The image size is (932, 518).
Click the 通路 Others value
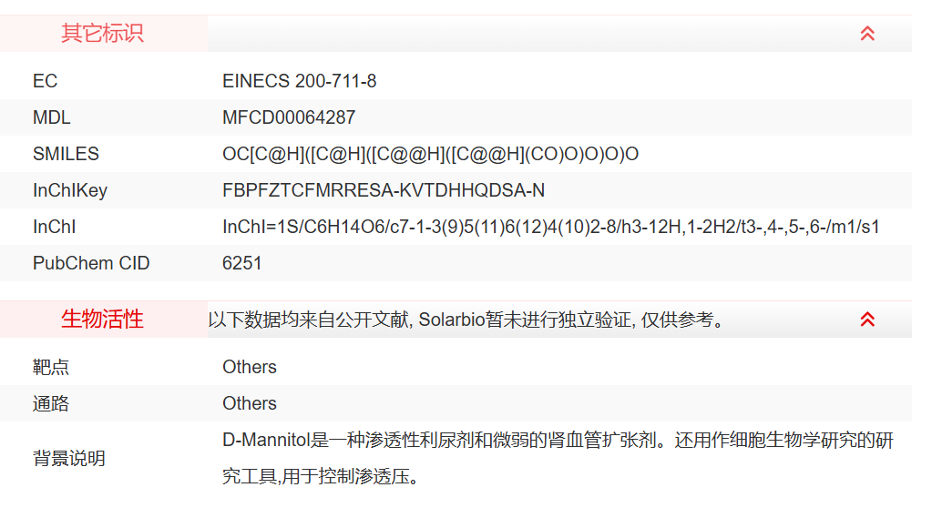pos(250,403)
